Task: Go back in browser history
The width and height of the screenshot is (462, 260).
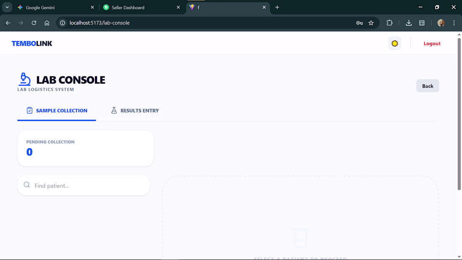Action: [x=8, y=23]
